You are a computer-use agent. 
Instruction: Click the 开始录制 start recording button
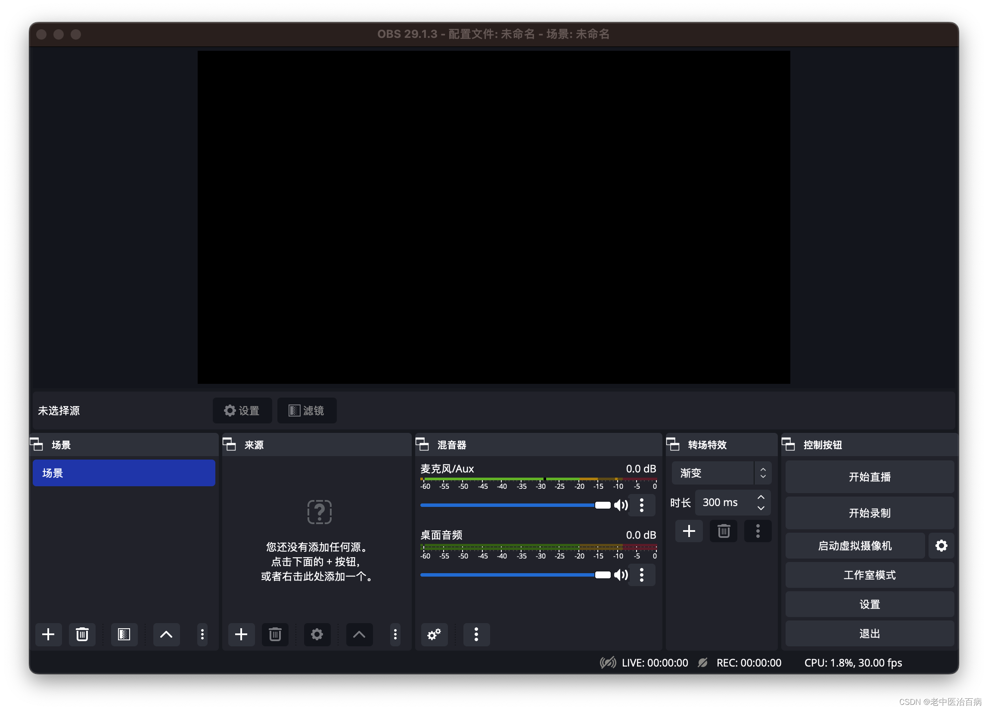point(870,513)
